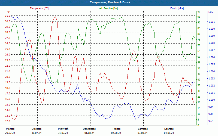Click the green '0' at humidity axis bottom

198,125
